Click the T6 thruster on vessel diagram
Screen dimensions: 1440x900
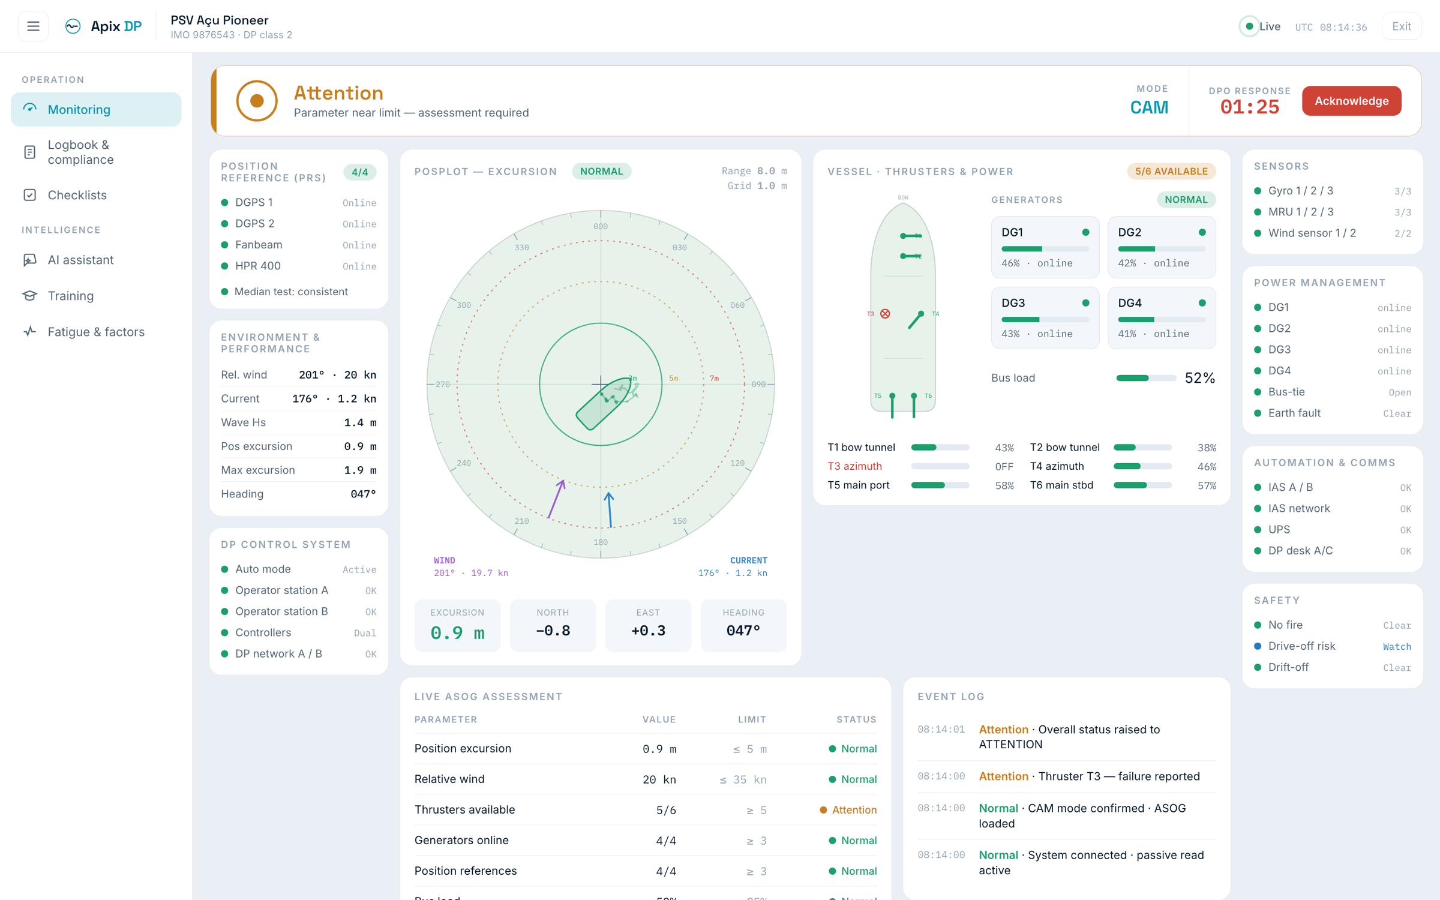coord(914,406)
